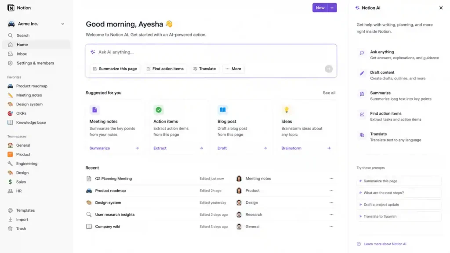Run the Summarize this page prompt
Viewport: 450px width, 253px height.
399,181
